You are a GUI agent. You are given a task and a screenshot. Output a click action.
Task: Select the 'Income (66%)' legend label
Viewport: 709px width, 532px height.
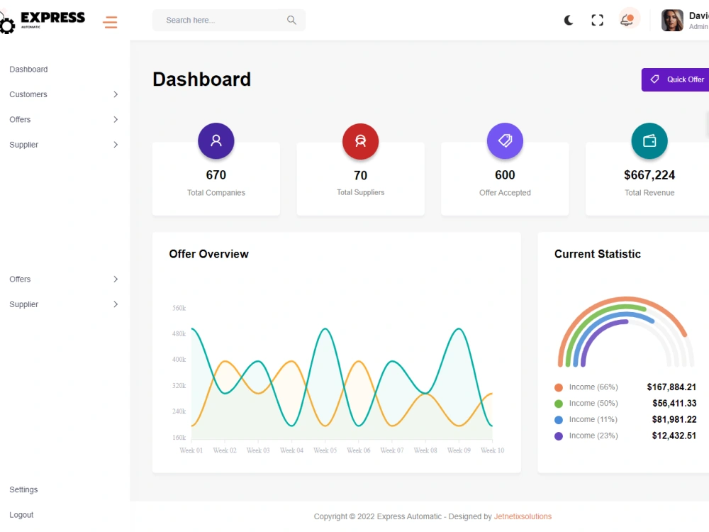tap(593, 387)
